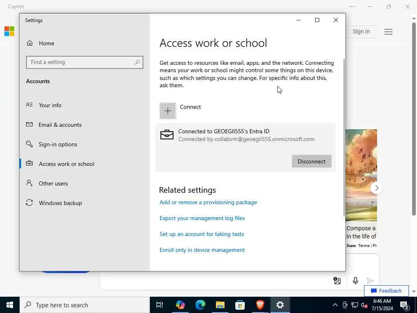Click 'Connected by collabvm@geoegii555.onmicrosoft.com' text
The width and height of the screenshot is (417, 313).
246,139
